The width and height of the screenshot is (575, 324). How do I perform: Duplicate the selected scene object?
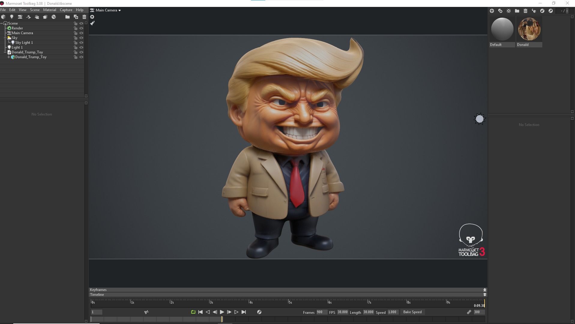(76, 17)
